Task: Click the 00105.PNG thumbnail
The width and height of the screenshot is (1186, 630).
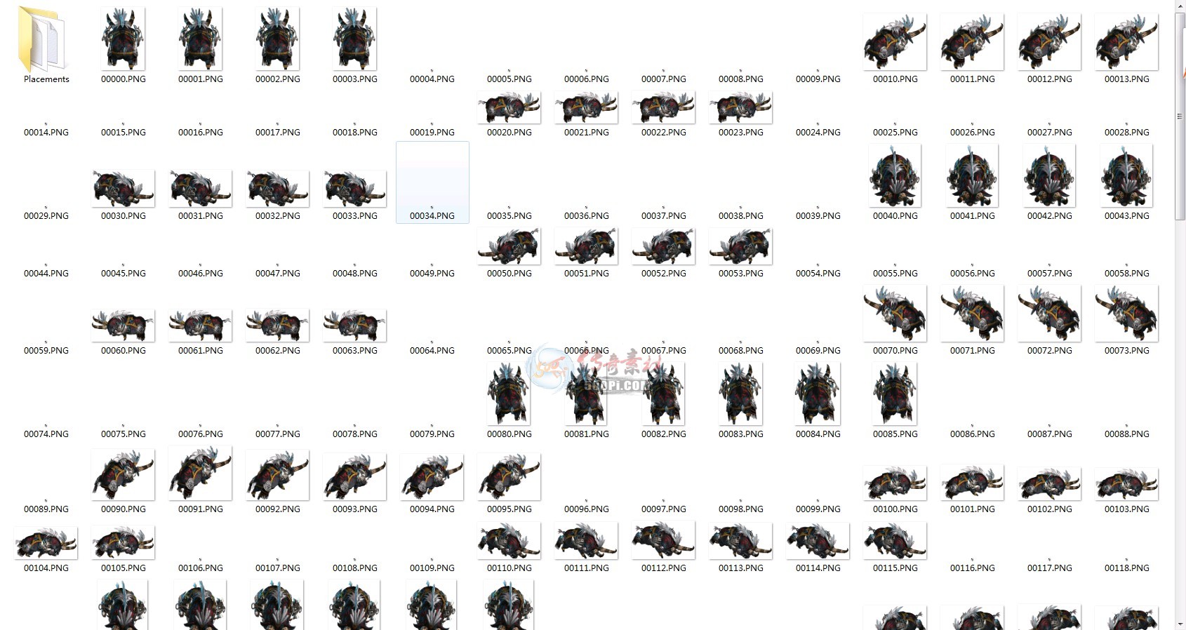Action: [x=124, y=542]
